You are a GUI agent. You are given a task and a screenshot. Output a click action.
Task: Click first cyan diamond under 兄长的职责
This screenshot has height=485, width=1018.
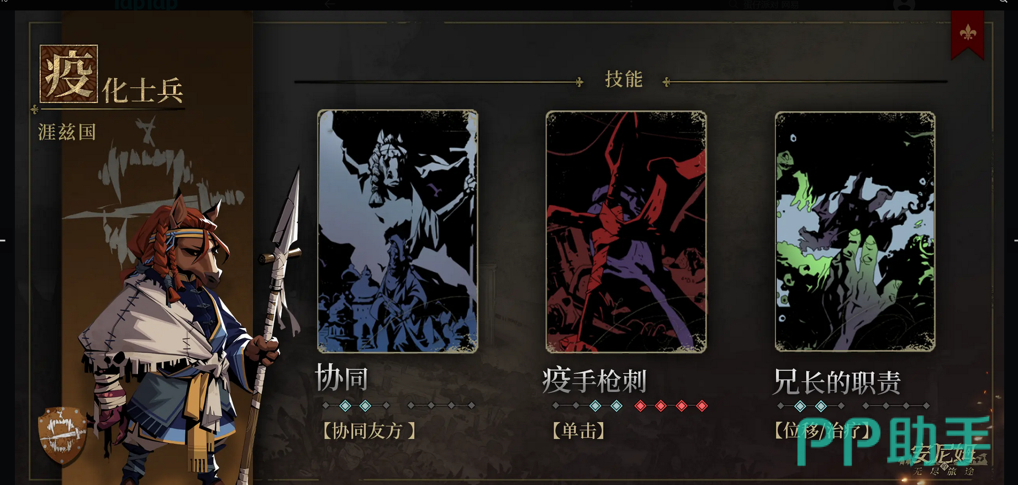click(800, 406)
